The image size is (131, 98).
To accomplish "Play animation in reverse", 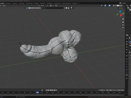I will click(x=50, y=90).
